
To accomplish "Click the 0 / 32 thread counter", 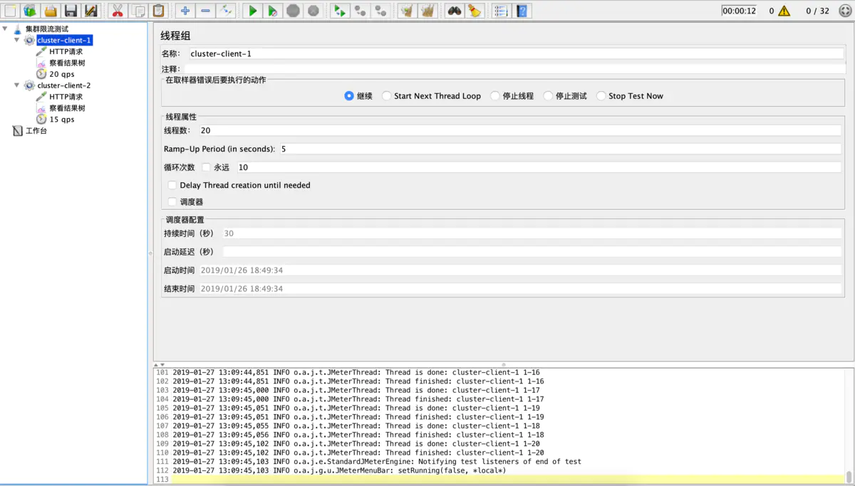I will 817,11.
